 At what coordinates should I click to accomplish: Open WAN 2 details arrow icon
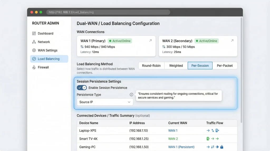[232, 40]
